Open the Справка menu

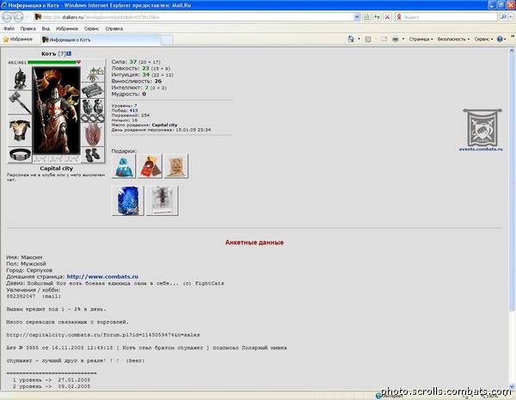(x=114, y=28)
